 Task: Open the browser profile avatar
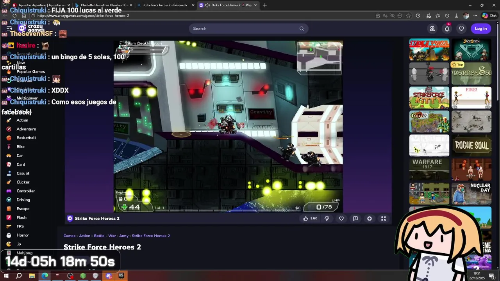point(466,16)
